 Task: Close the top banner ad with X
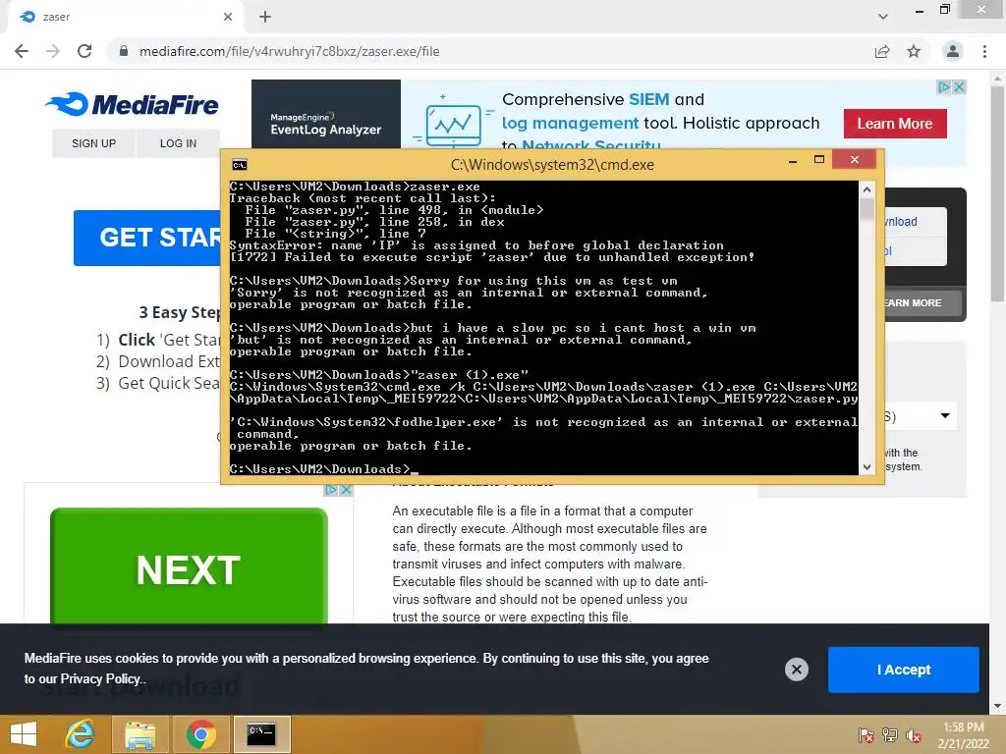[x=959, y=87]
